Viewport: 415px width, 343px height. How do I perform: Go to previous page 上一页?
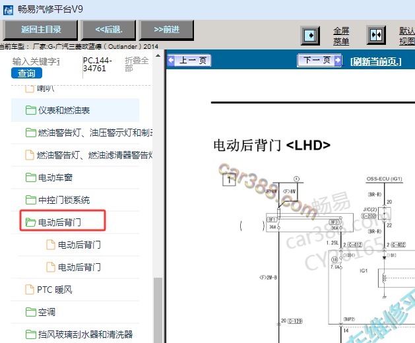pyautogui.click(x=189, y=60)
